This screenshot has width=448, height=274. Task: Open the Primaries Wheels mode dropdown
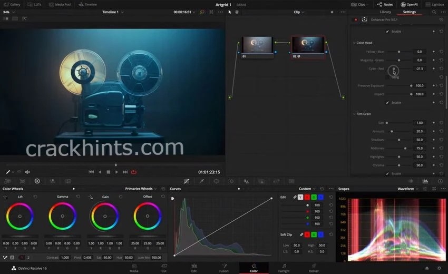pyautogui.click(x=141, y=189)
